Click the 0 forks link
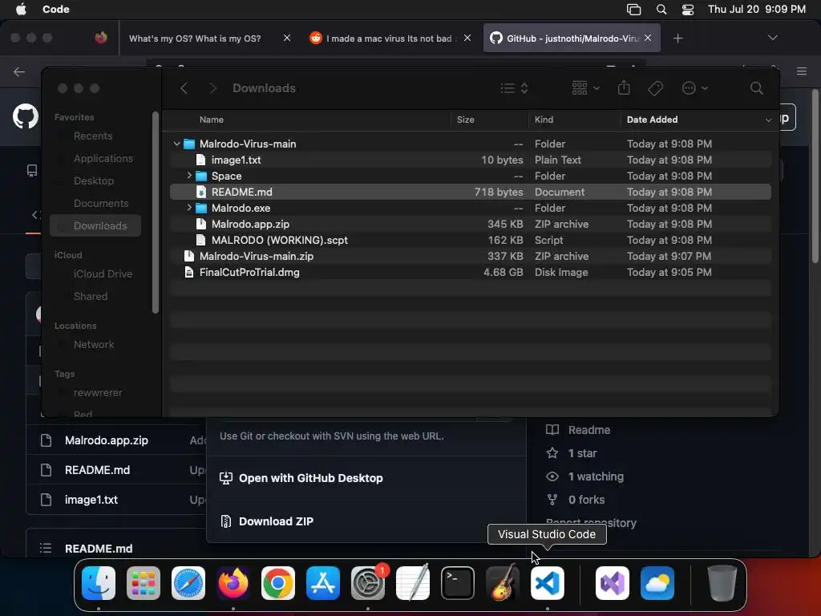This screenshot has width=821, height=616. (586, 500)
